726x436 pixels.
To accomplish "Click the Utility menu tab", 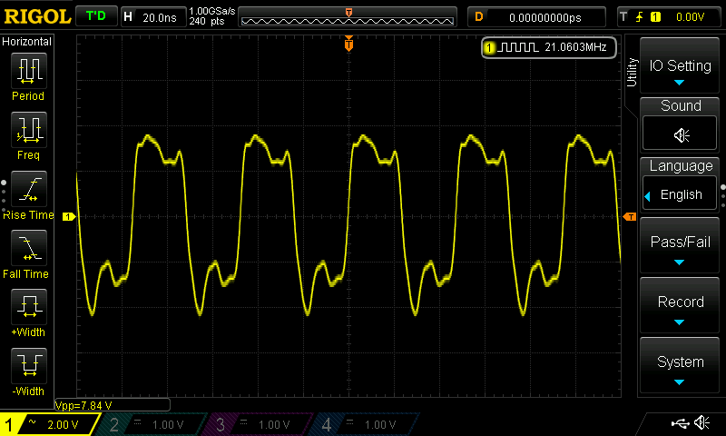I will (x=632, y=73).
